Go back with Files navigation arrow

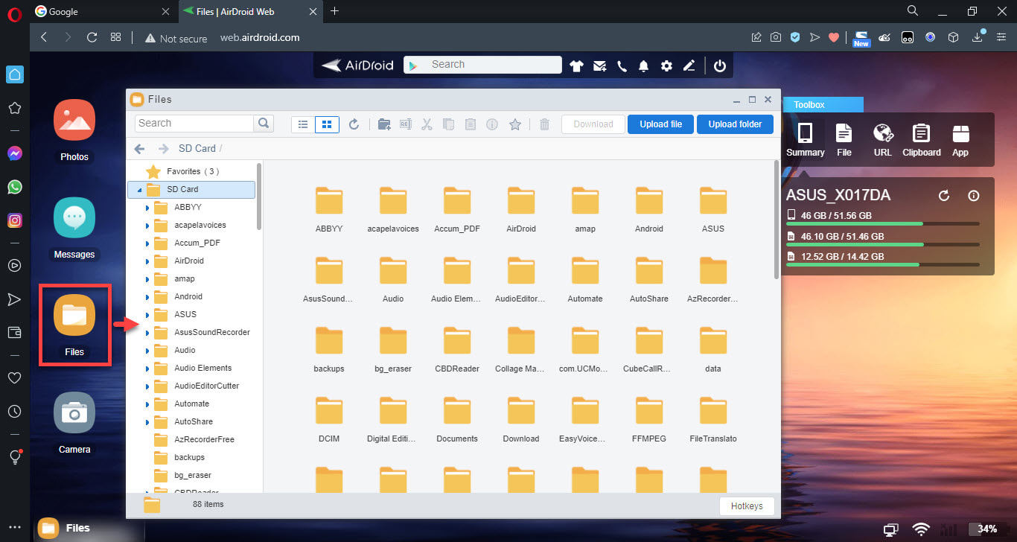pyautogui.click(x=139, y=148)
